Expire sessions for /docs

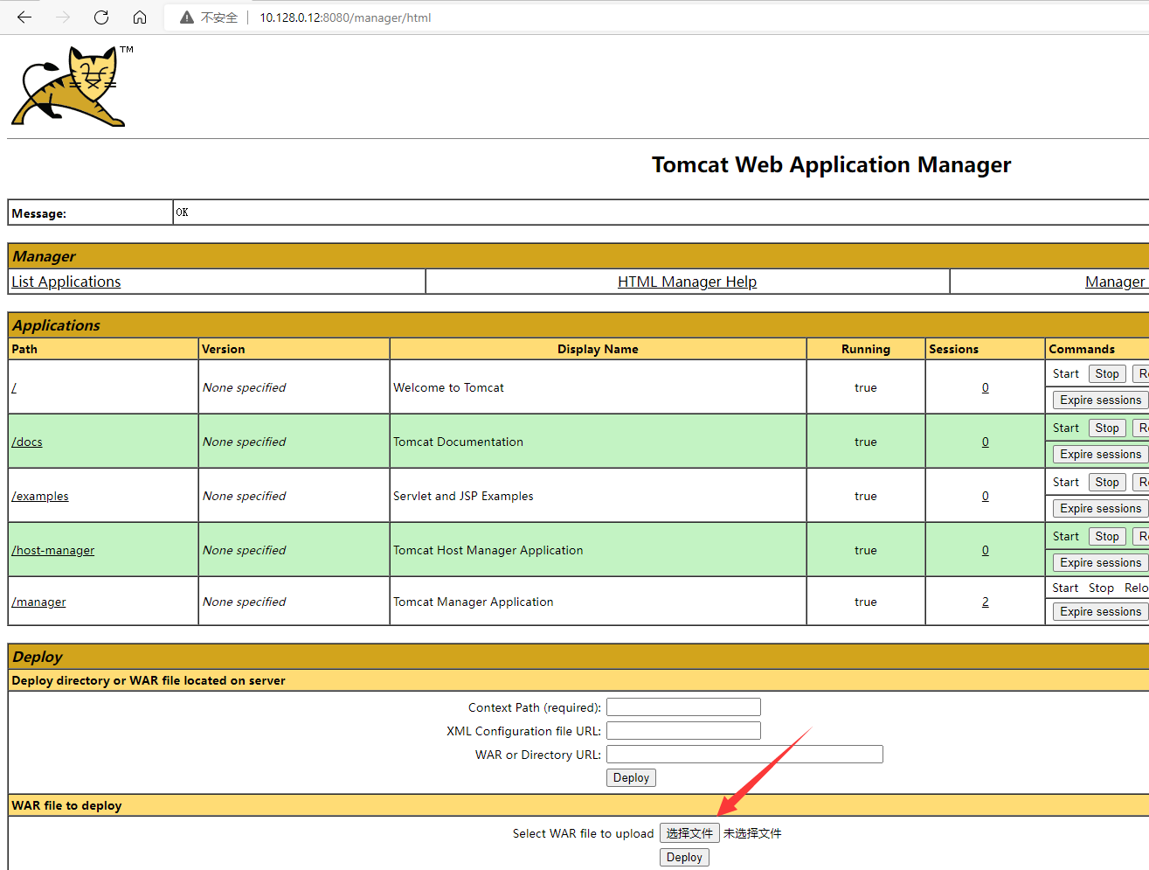pos(1100,454)
